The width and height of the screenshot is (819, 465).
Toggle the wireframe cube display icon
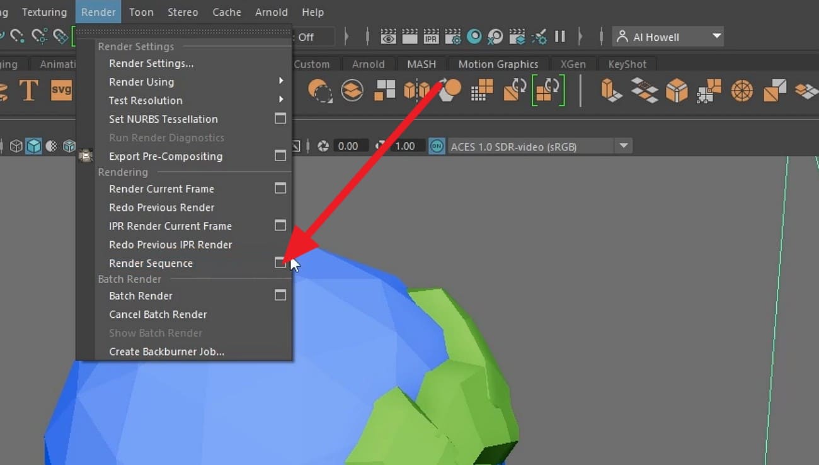pyautogui.click(x=16, y=145)
